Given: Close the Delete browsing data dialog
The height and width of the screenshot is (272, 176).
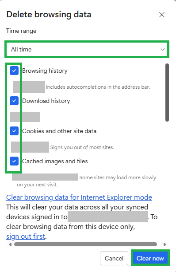Looking at the screenshot, I should pyautogui.click(x=162, y=15).
